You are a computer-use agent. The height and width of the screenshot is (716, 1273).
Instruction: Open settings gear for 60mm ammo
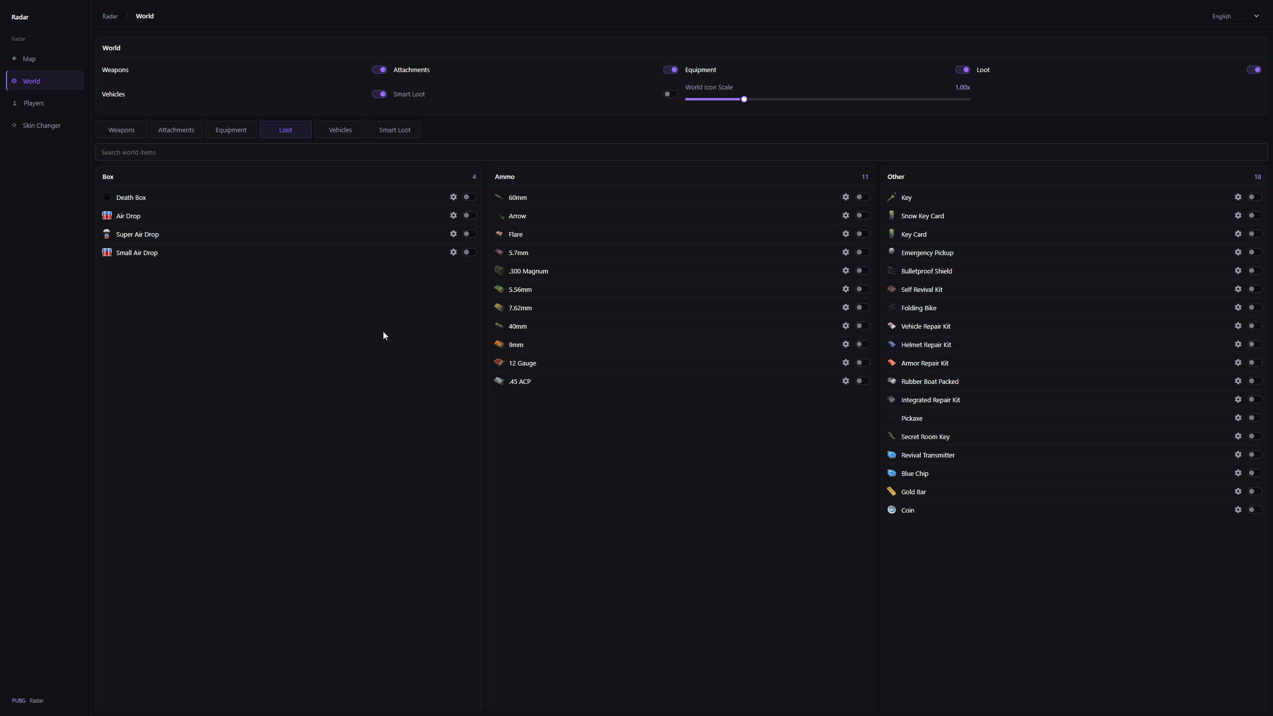pos(845,197)
